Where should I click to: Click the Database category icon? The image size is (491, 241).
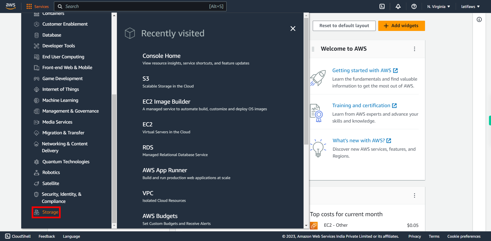coord(37,35)
